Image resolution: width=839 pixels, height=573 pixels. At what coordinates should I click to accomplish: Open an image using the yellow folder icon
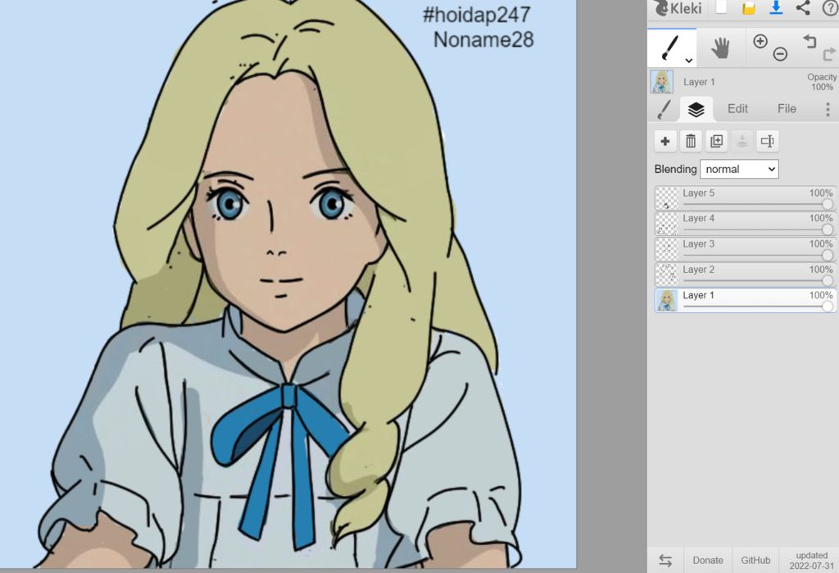tap(749, 7)
